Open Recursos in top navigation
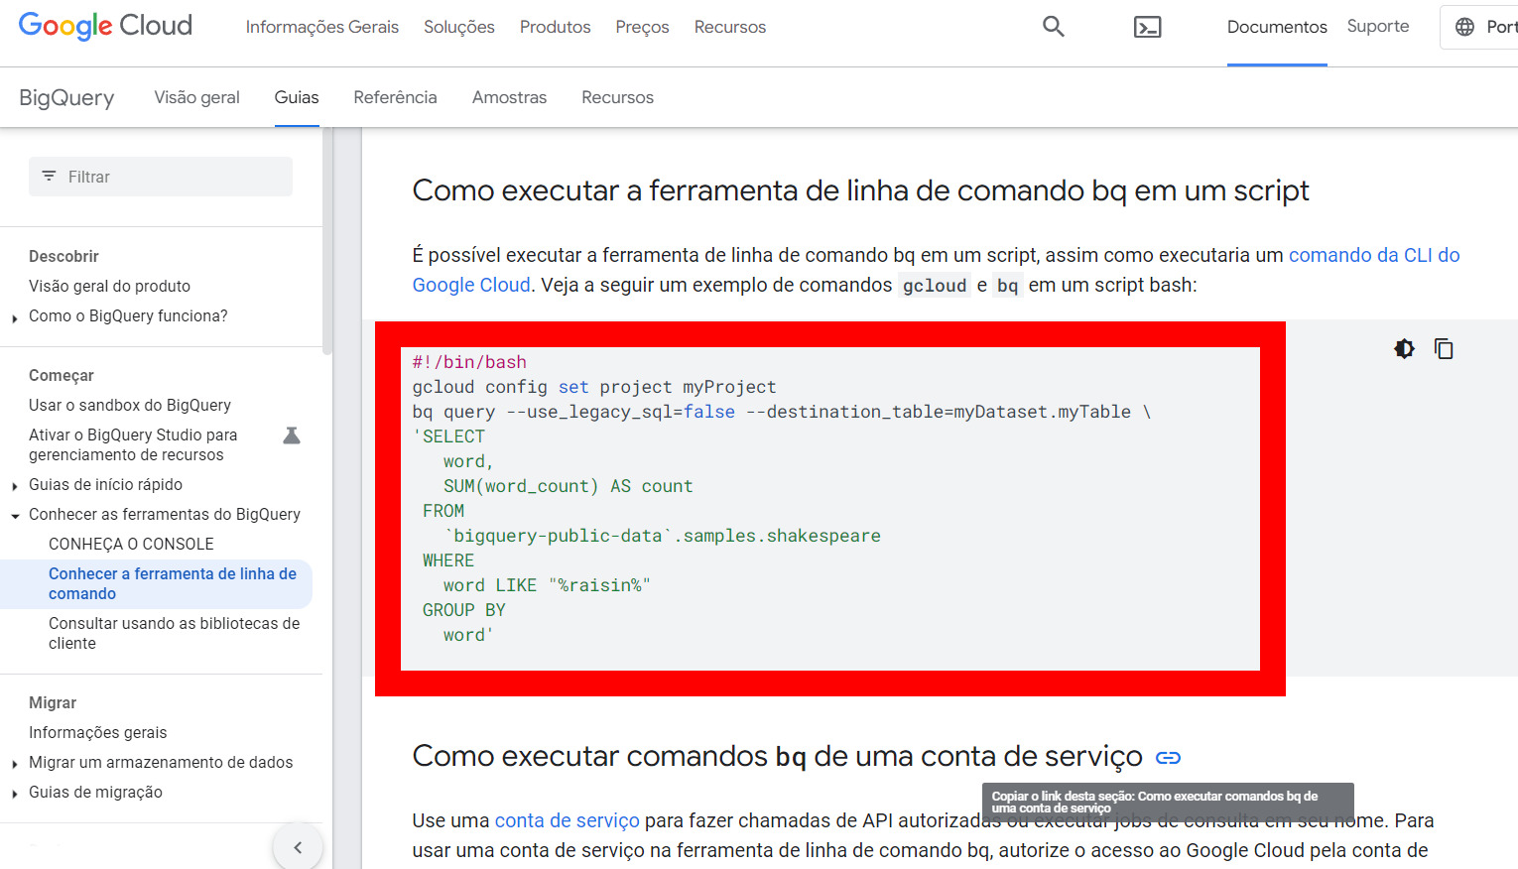This screenshot has width=1518, height=869. (730, 27)
